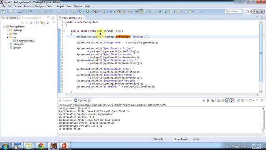Click the Navigator Back arrow icon
Viewport: 266px width, 150px height.
(22, 22)
